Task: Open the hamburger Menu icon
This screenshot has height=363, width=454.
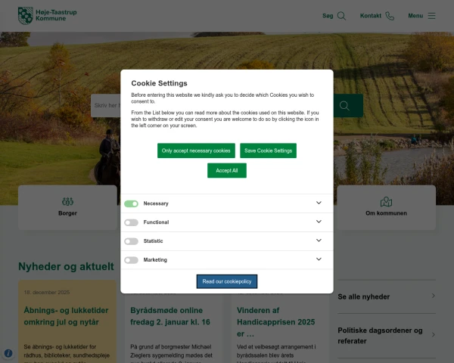Action: [x=431, y=16]
